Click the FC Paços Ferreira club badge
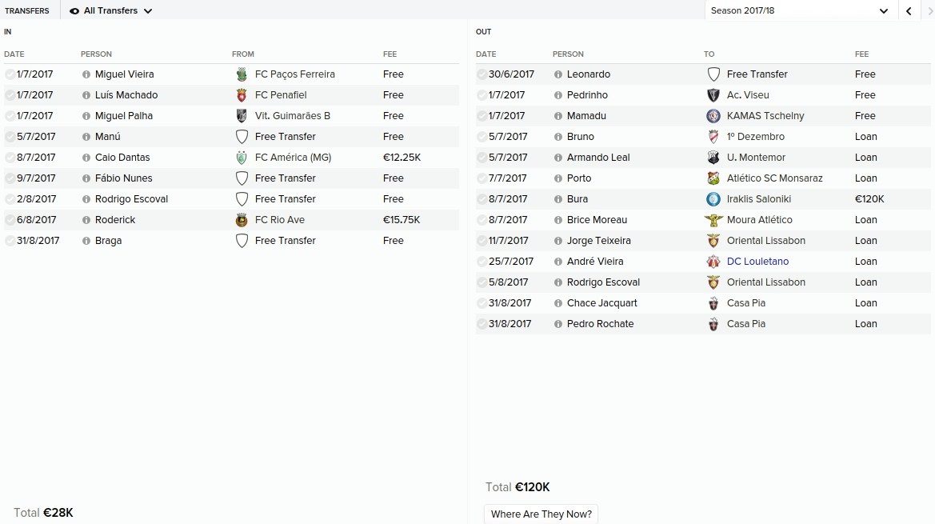The height and width of the screenshot is (524, 935). coord(242,74)
